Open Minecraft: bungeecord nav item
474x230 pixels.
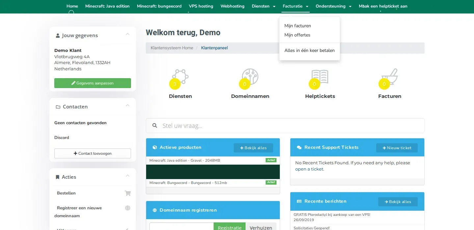pyautogui.click(x=159, y=6)
